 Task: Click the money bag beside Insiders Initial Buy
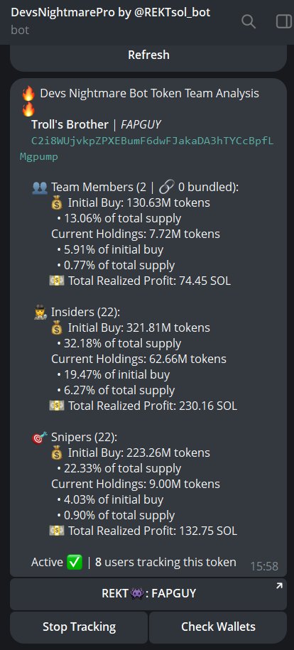(x=58, y=328)
